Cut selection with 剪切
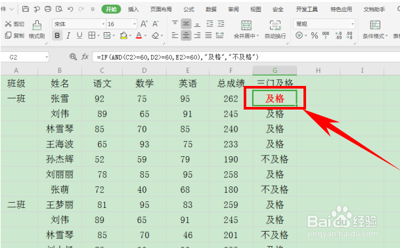 [14, 24]
